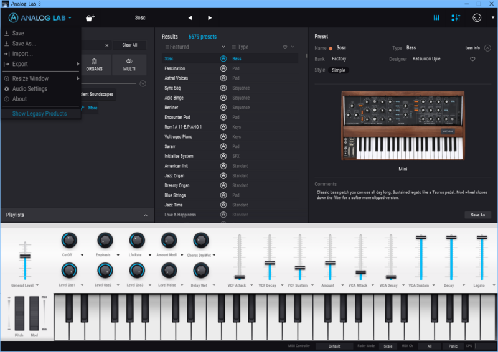Screen dimensions: 498x352
Task: Click the Level Osc3 knob
Action: point(137,271)
